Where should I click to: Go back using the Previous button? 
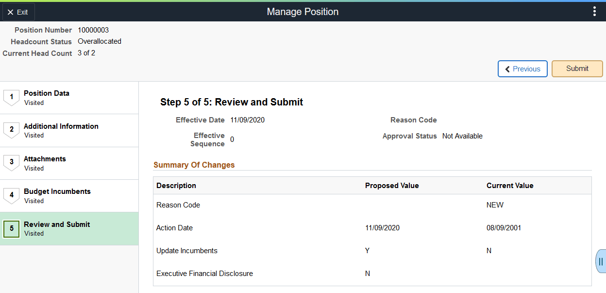pos(522,69)
